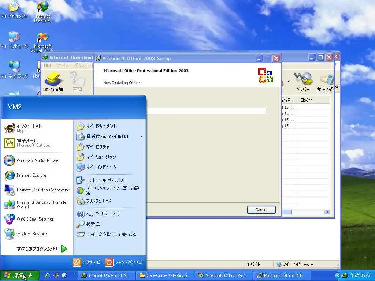Switch to Microsoft Office 2003 Setup taskbar button
Image resolution: width=375 pixels, height=281 pixels.
pos(282,276)
